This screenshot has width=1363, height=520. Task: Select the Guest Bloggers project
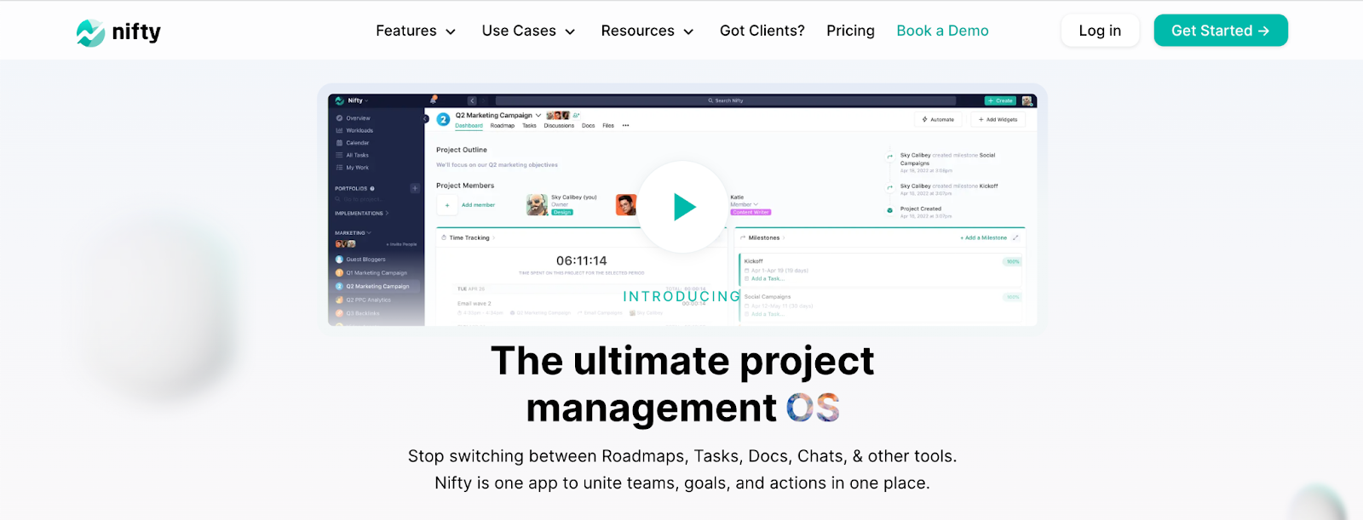pos(361,260)
